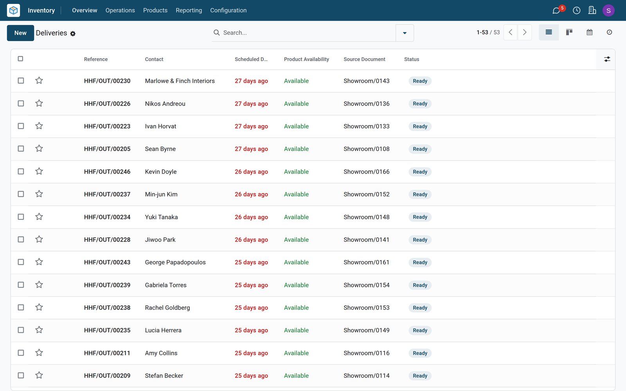
Task: Open optional columns adjust settings icon
Action: pos(607,59)
